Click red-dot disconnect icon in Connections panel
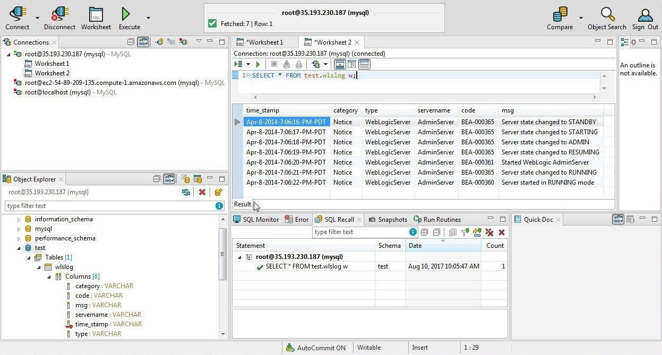This screenshot has height=355, width=662. [x=184, y=42]
